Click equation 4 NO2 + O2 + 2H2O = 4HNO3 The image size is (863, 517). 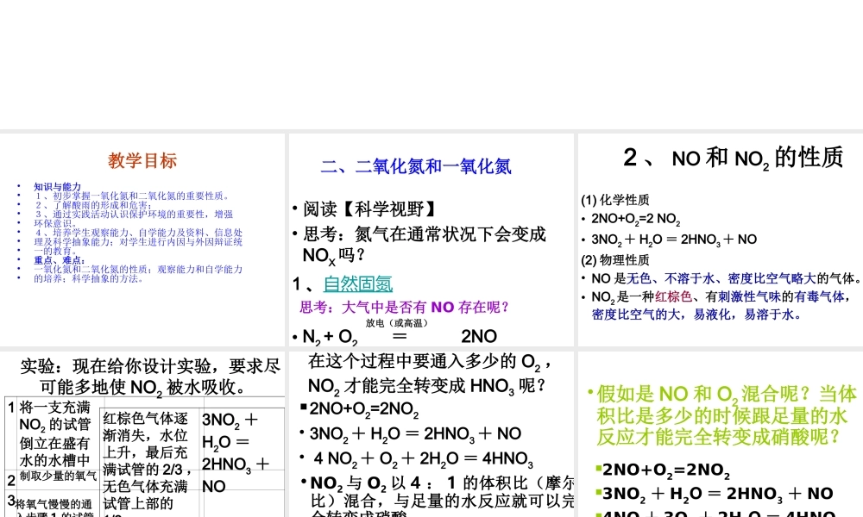(x=423, y=459)
